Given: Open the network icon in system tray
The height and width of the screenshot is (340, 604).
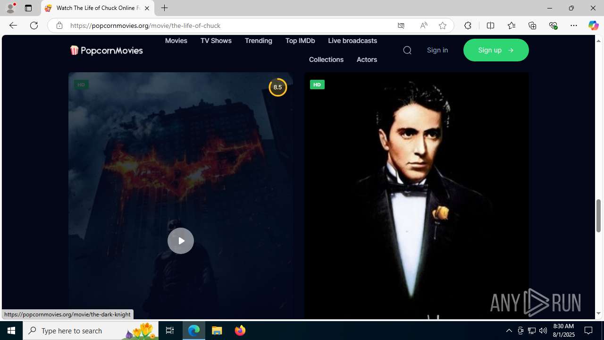Looking at the screenshot, I should pyautogui.click(x=532, y=331).
